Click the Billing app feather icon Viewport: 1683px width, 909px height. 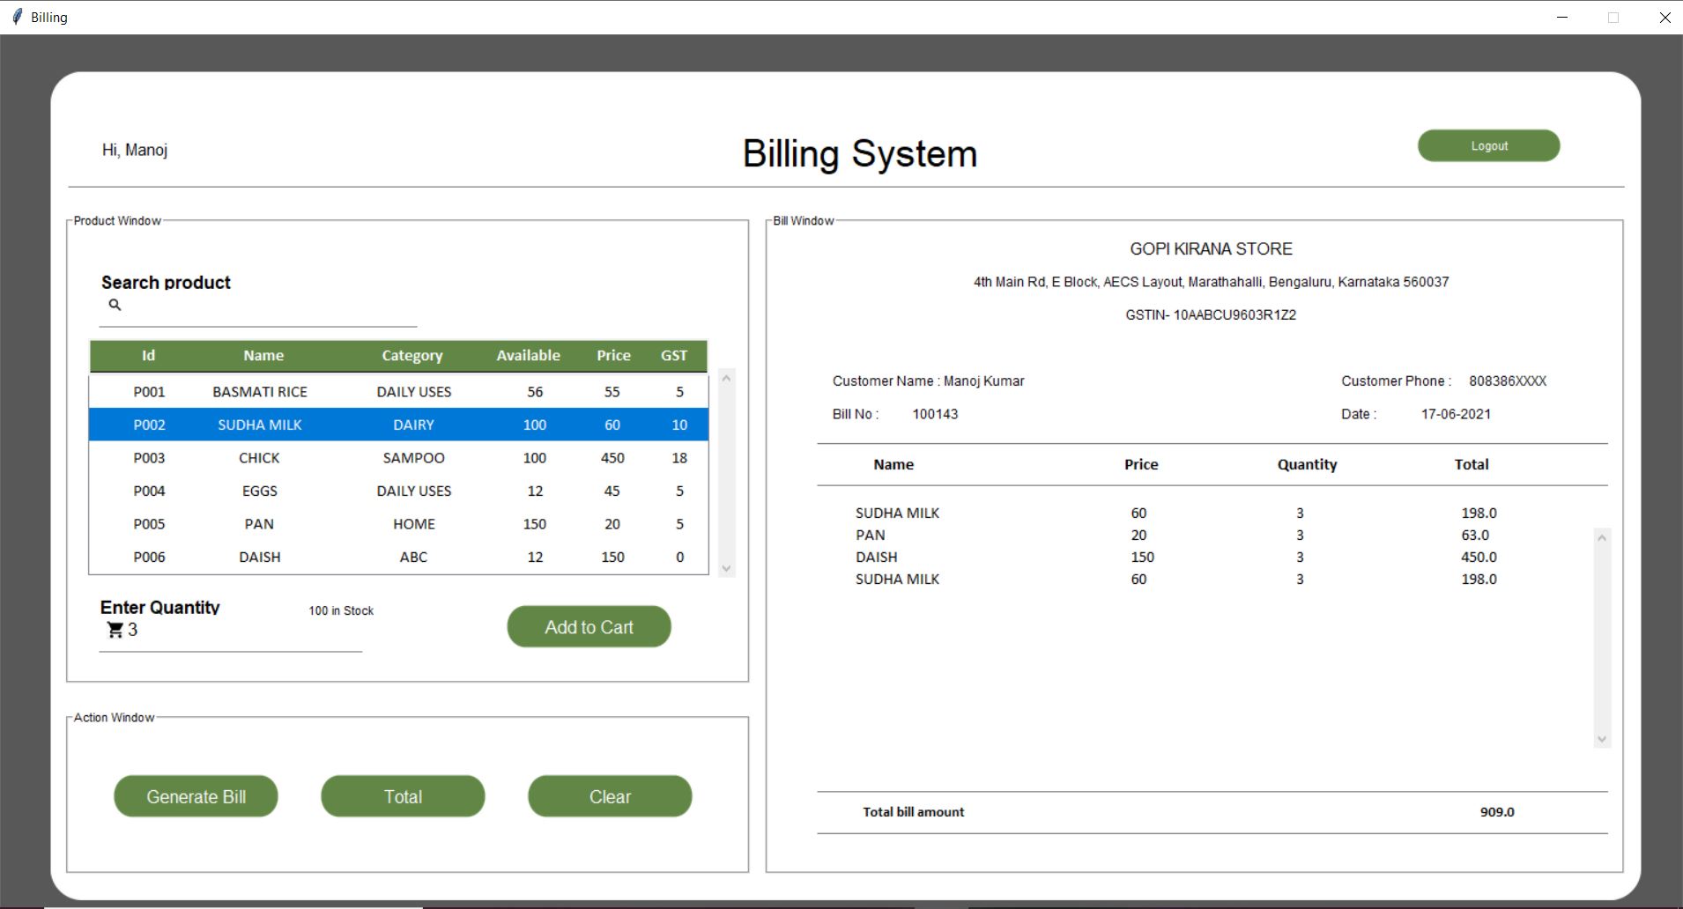pyautogui.click(x=17, y=17)
